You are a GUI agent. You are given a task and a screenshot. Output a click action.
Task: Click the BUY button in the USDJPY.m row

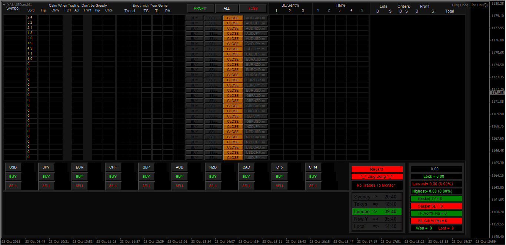194,157
